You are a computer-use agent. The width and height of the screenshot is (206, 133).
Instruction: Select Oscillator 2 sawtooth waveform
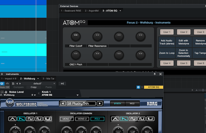124,119
